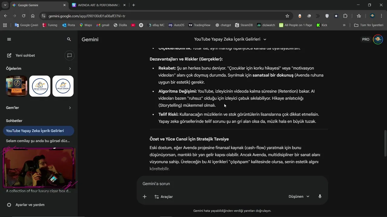The height and width of the screenshot is (217, 387).
Task: Open the Araçlar tools menu
Action: 164,197
